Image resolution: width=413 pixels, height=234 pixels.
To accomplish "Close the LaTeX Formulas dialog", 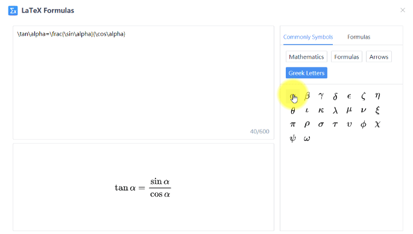I will (403, 10).
